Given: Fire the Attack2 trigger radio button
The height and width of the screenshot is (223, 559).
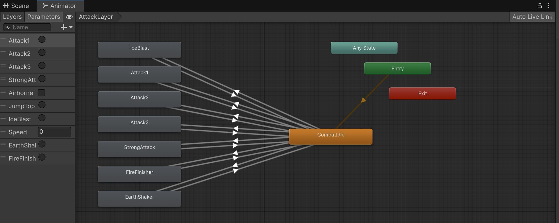Looking at the screenshot, I should pos(42,53).
